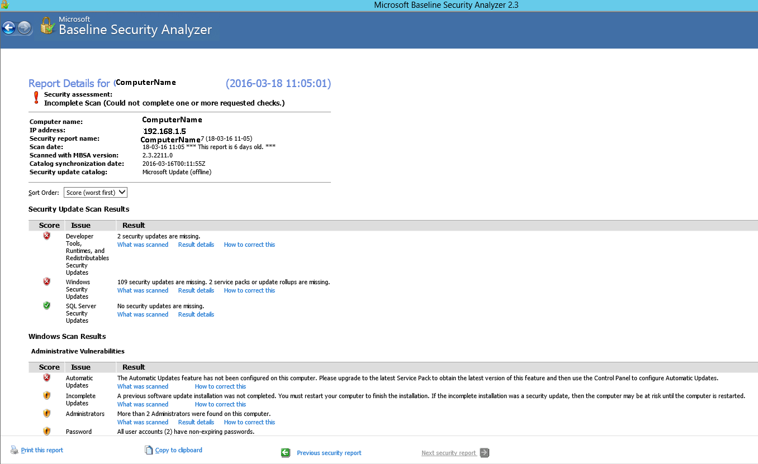Click the Administrative Vulnerabilities subheading
Image resolution: width=758 pixels, height=464 pixels.
point(78,351)
